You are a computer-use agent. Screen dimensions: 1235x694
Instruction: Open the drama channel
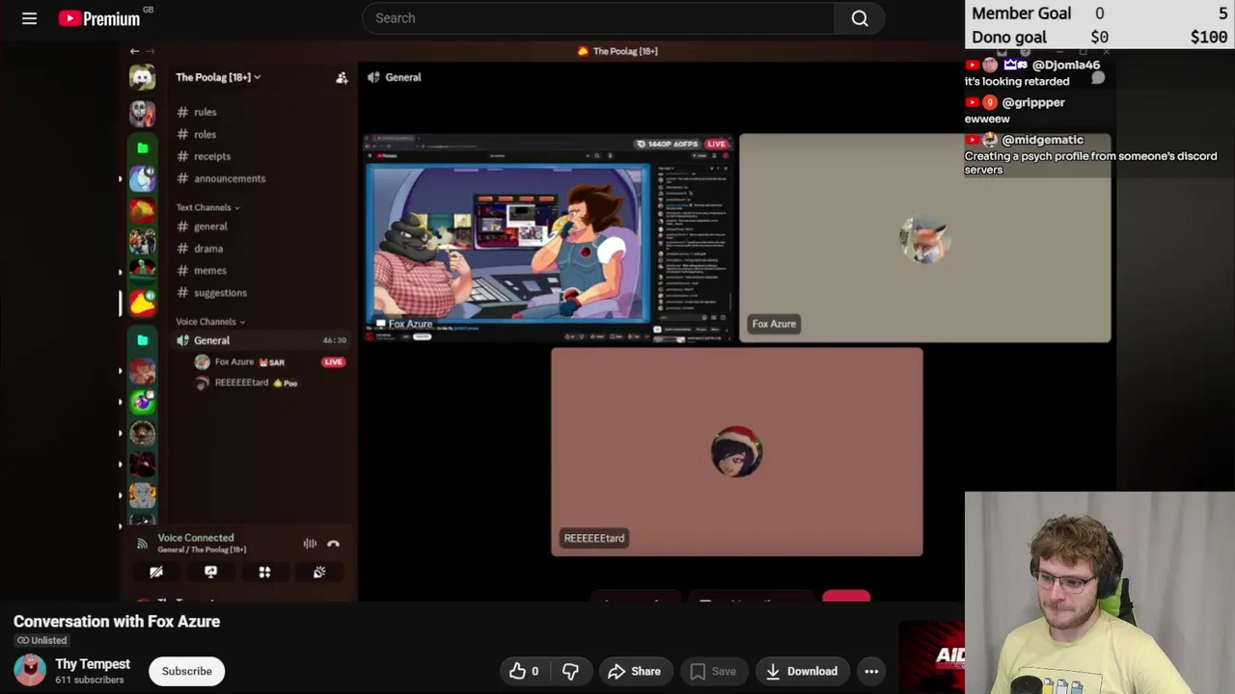pyautogui.click(x=208, y=249)
